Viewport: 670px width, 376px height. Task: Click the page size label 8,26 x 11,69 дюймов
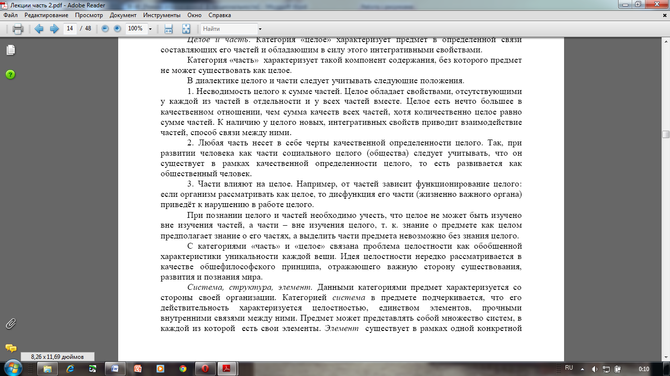click(57, 357)
